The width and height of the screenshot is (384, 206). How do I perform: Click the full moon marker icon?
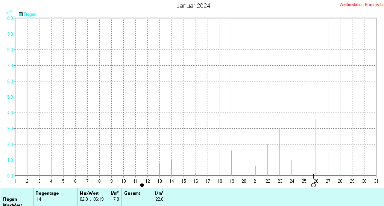pos(313,185)
